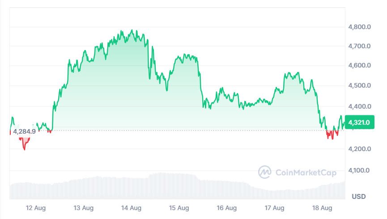Screen dimensions: 387x219
Task: Click the 4,800.0 price axis label
Action: click(x=360, y=27)
